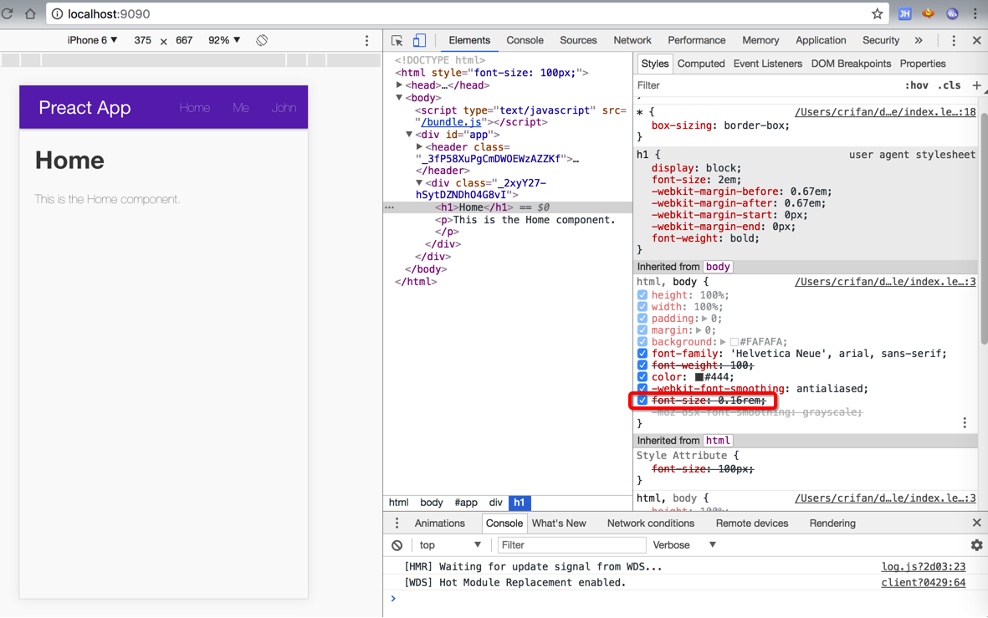Uncheck the font-family property checkbox
988x618 pixels.
[x=642, y=354]
